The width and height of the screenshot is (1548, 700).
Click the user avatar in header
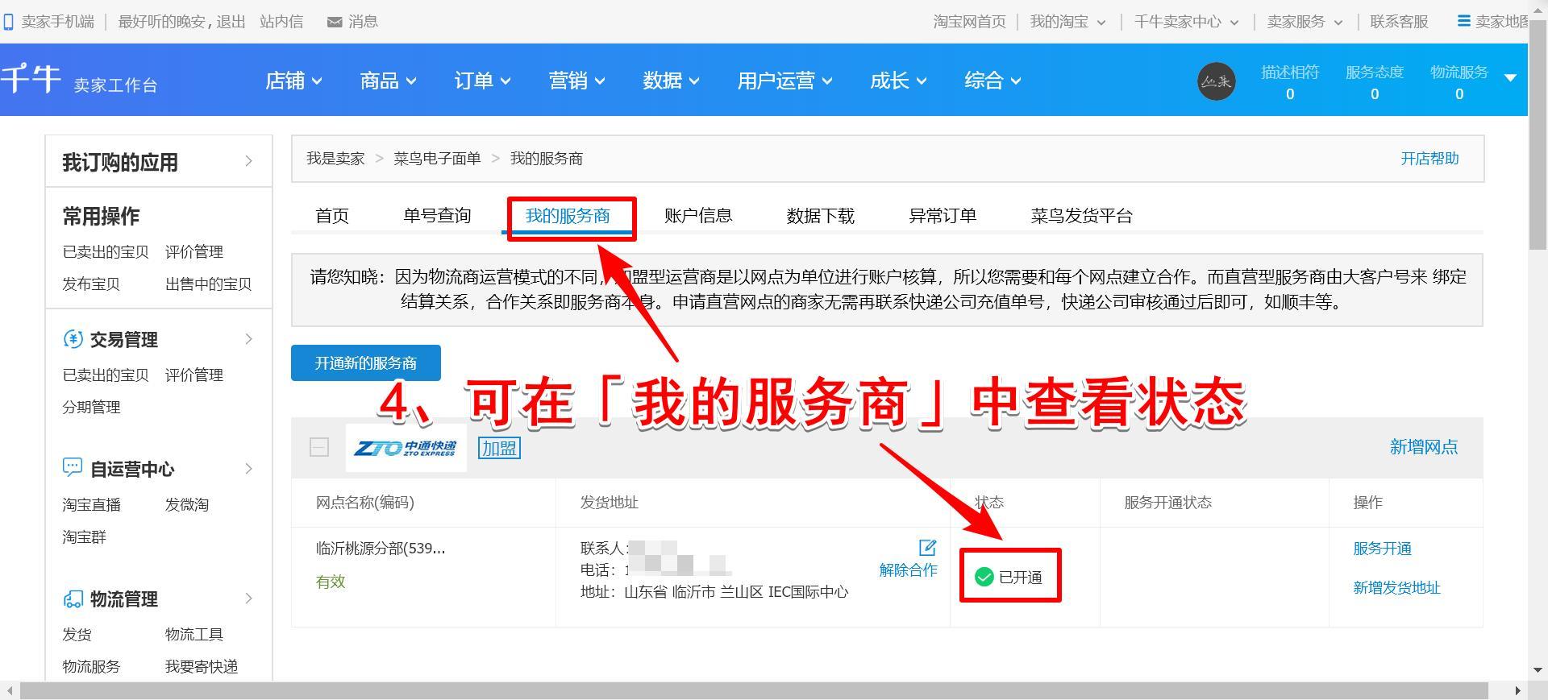(x=1216, y=81)
